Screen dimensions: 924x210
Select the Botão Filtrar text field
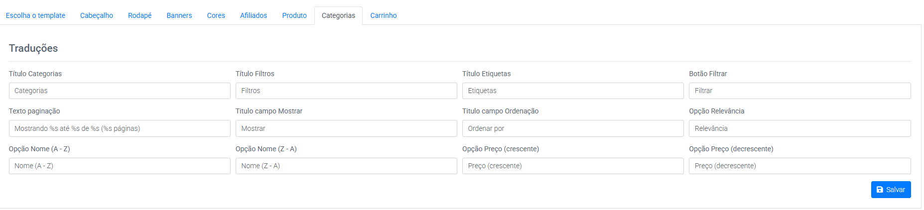pyautogui.click(x=800, y=91)
